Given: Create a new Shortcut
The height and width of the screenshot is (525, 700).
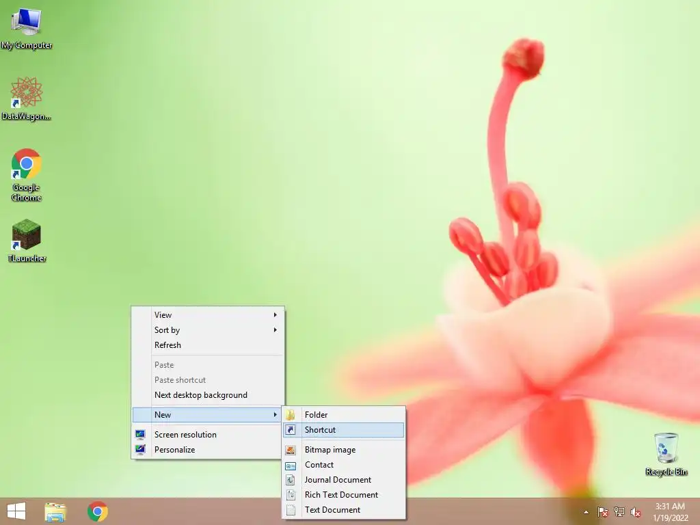Looking at the screenshot, I should (x=344, y=430).
